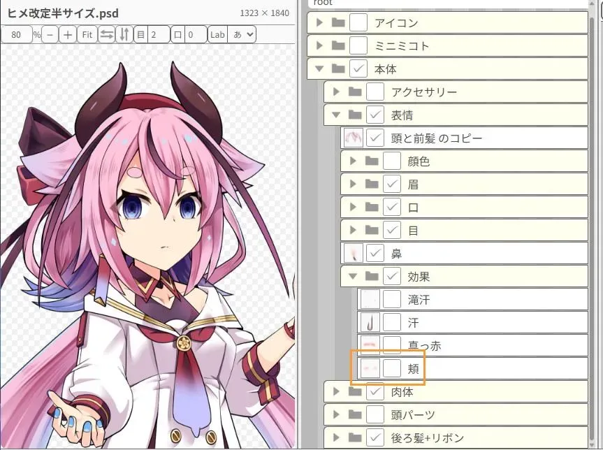Uncheck the 肉体 folder checkbox
The image size is (603, 450).
(375, 392)
